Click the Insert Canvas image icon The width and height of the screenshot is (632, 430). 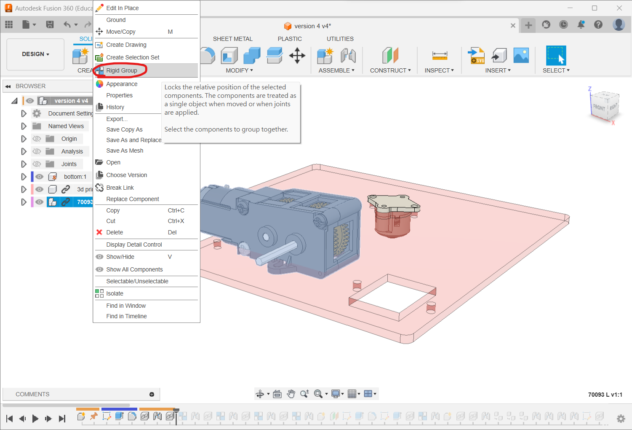pyautogui.click(x=521, y=55)
